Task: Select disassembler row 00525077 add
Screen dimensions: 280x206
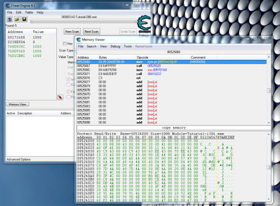Action: pyautogui.click(x=171, y=82)
